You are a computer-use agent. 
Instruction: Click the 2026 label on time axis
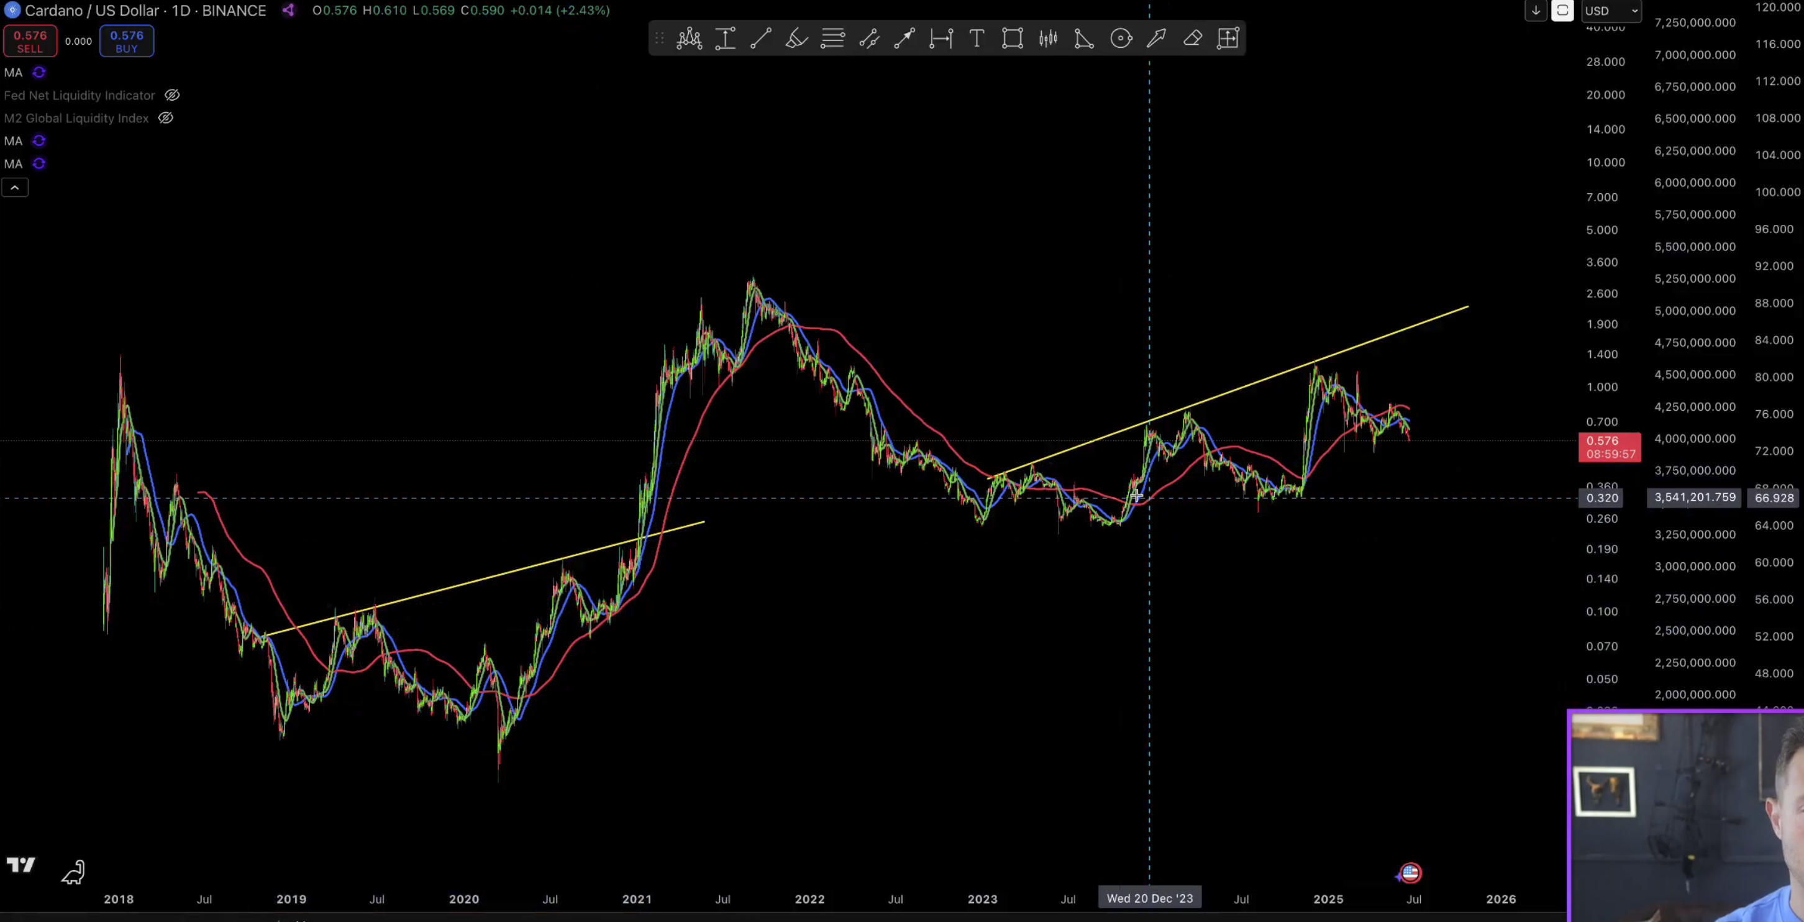point(1501,899)
